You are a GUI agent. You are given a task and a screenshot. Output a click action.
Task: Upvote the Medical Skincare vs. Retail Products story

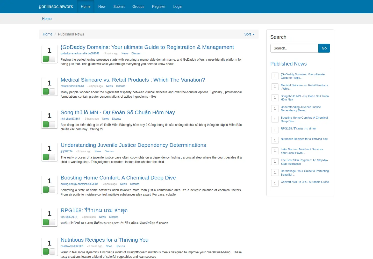(x=46, y=91)
